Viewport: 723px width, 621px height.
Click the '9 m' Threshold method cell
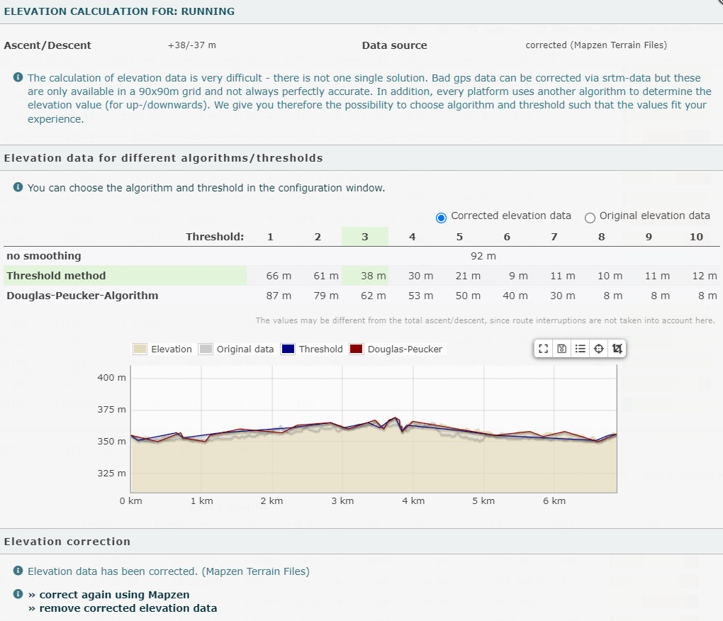(x=518, y=276)
